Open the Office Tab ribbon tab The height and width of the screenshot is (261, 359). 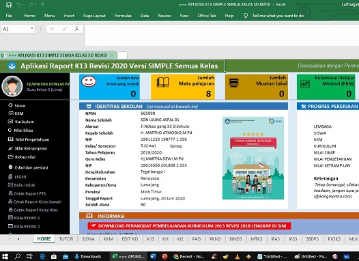[207, 16]
